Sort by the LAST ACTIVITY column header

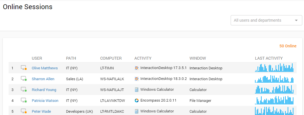269,58
